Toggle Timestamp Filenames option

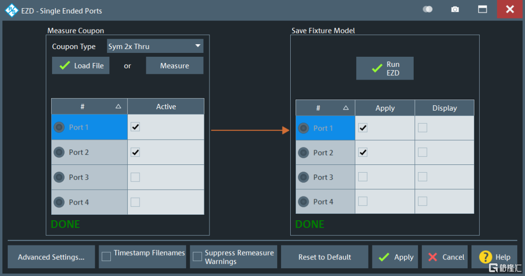(106, 257)
